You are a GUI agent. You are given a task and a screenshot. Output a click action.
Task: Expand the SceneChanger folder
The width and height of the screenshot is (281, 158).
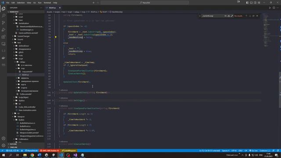click(23, 36)
